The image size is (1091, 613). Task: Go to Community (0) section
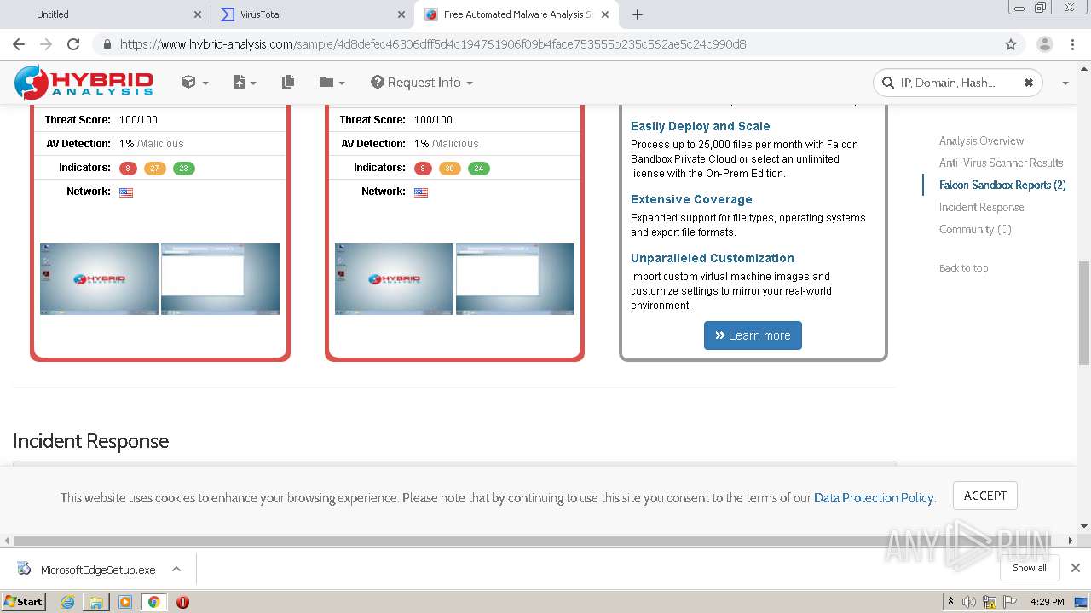975,230
